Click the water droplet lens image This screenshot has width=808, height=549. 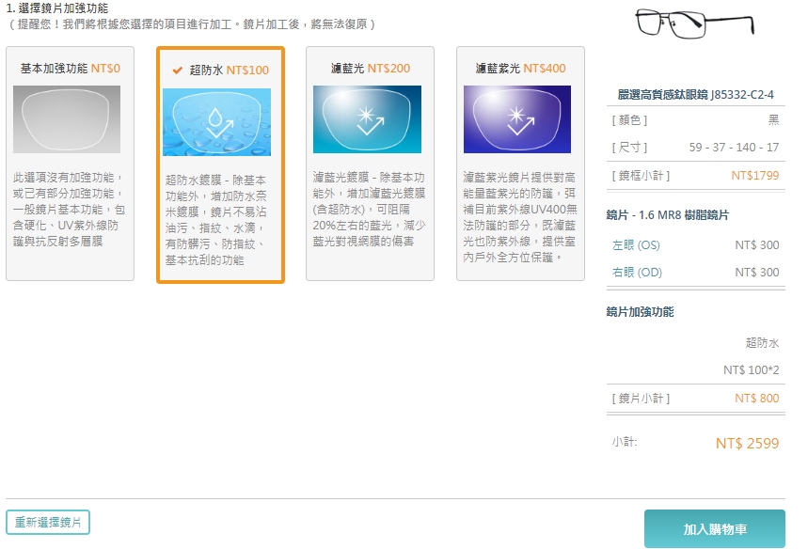216,122
